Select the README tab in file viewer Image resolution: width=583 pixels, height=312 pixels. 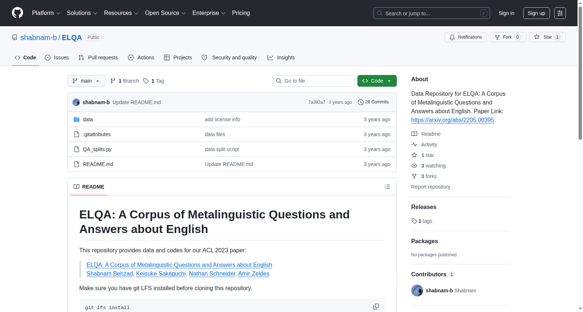coord(89,187)
